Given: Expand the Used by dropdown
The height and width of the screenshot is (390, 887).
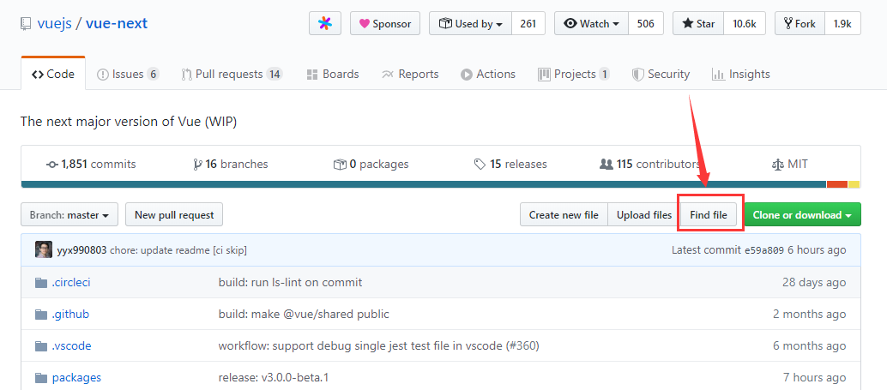Looking at the screenshot, I should pos(471,24).
